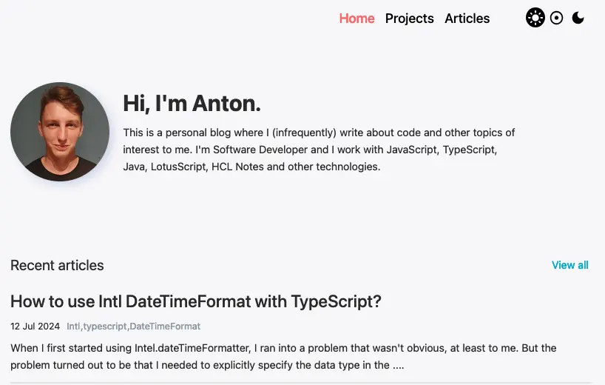Click the divider line below the article

301,383
